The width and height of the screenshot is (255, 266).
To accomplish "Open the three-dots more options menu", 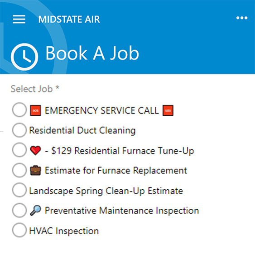I will click(x=242, y=18).
